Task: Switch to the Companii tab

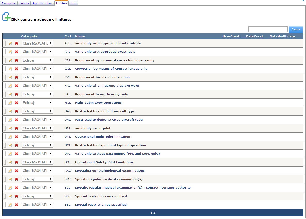Action: (x=9, y=3)
